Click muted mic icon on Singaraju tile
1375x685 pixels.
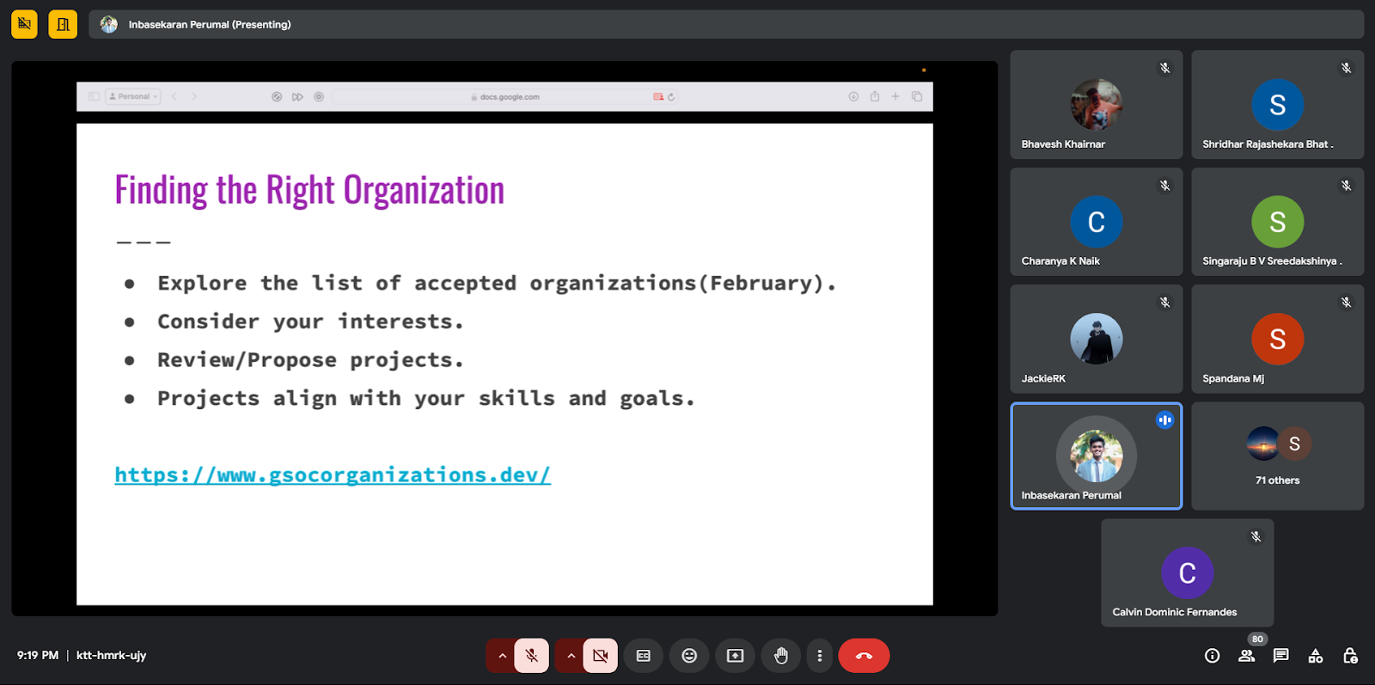pyautogui.click(x=1347, y=186)
